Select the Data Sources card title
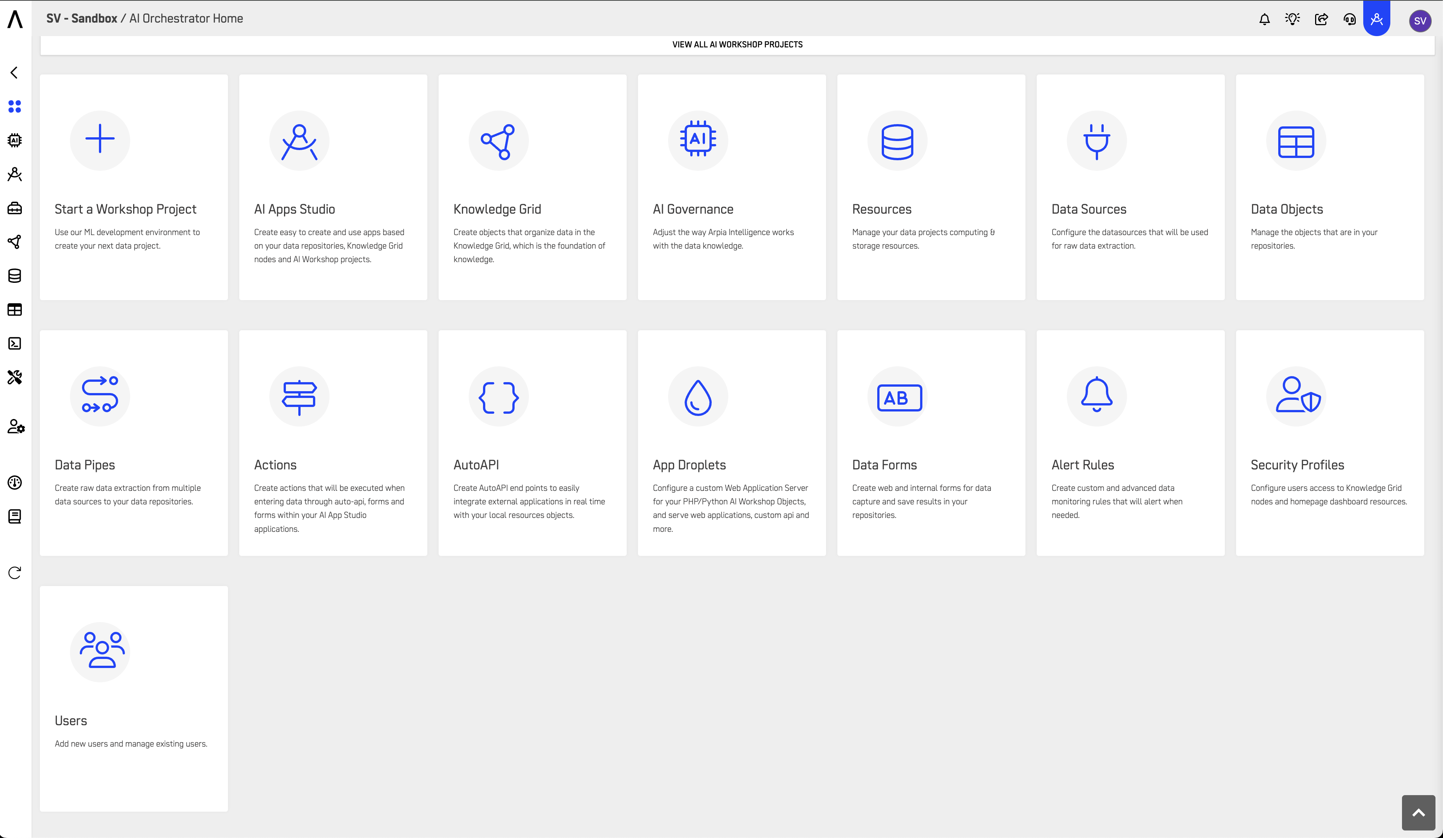 click(x=1089, y=209)
